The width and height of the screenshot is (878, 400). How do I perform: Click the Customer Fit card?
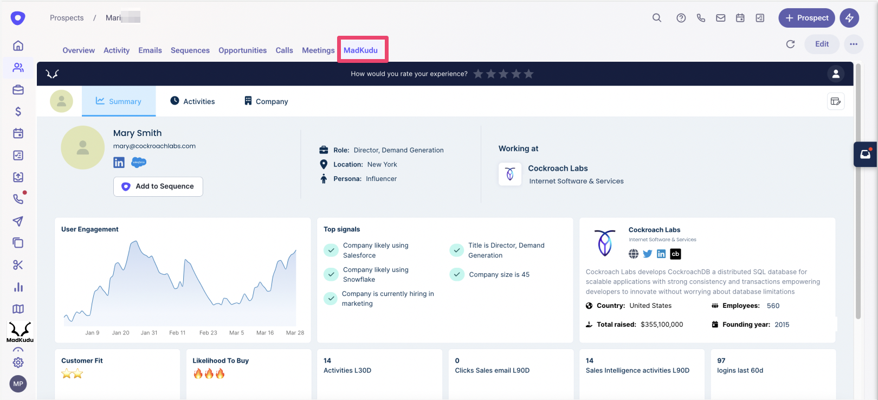pyautogui.click(x=117, y=374)
